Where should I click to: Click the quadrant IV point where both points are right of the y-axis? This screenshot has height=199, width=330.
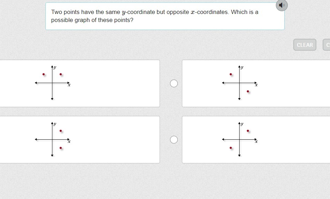click(x=61, y=148)
